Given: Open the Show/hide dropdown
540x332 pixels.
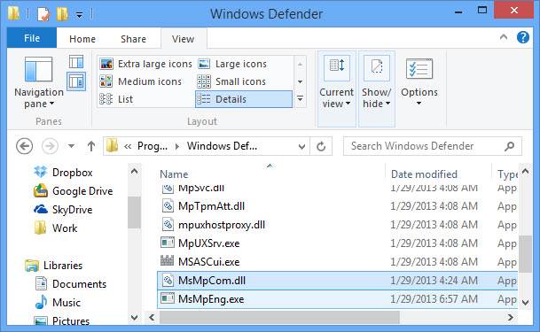Looking at the screenshot, I should 377,89.
